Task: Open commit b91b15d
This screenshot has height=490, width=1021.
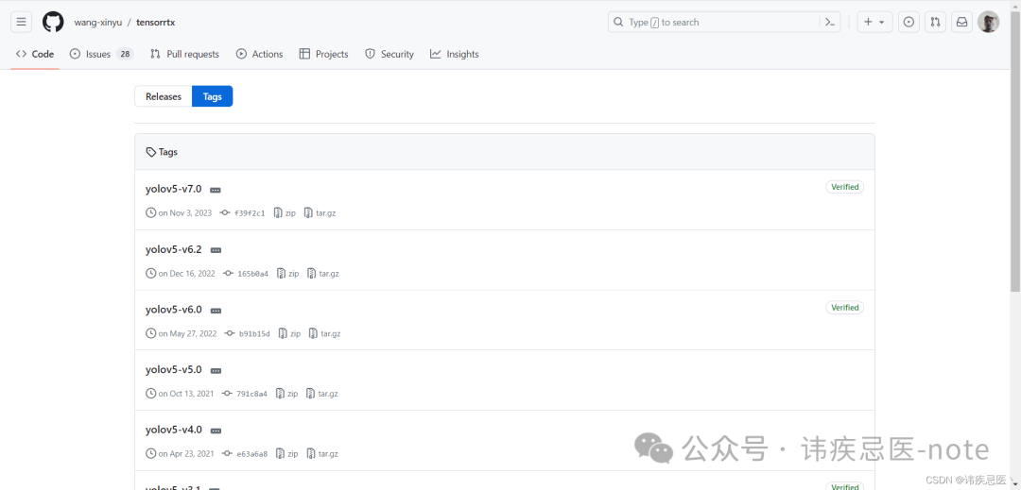Action: point(248,333)
